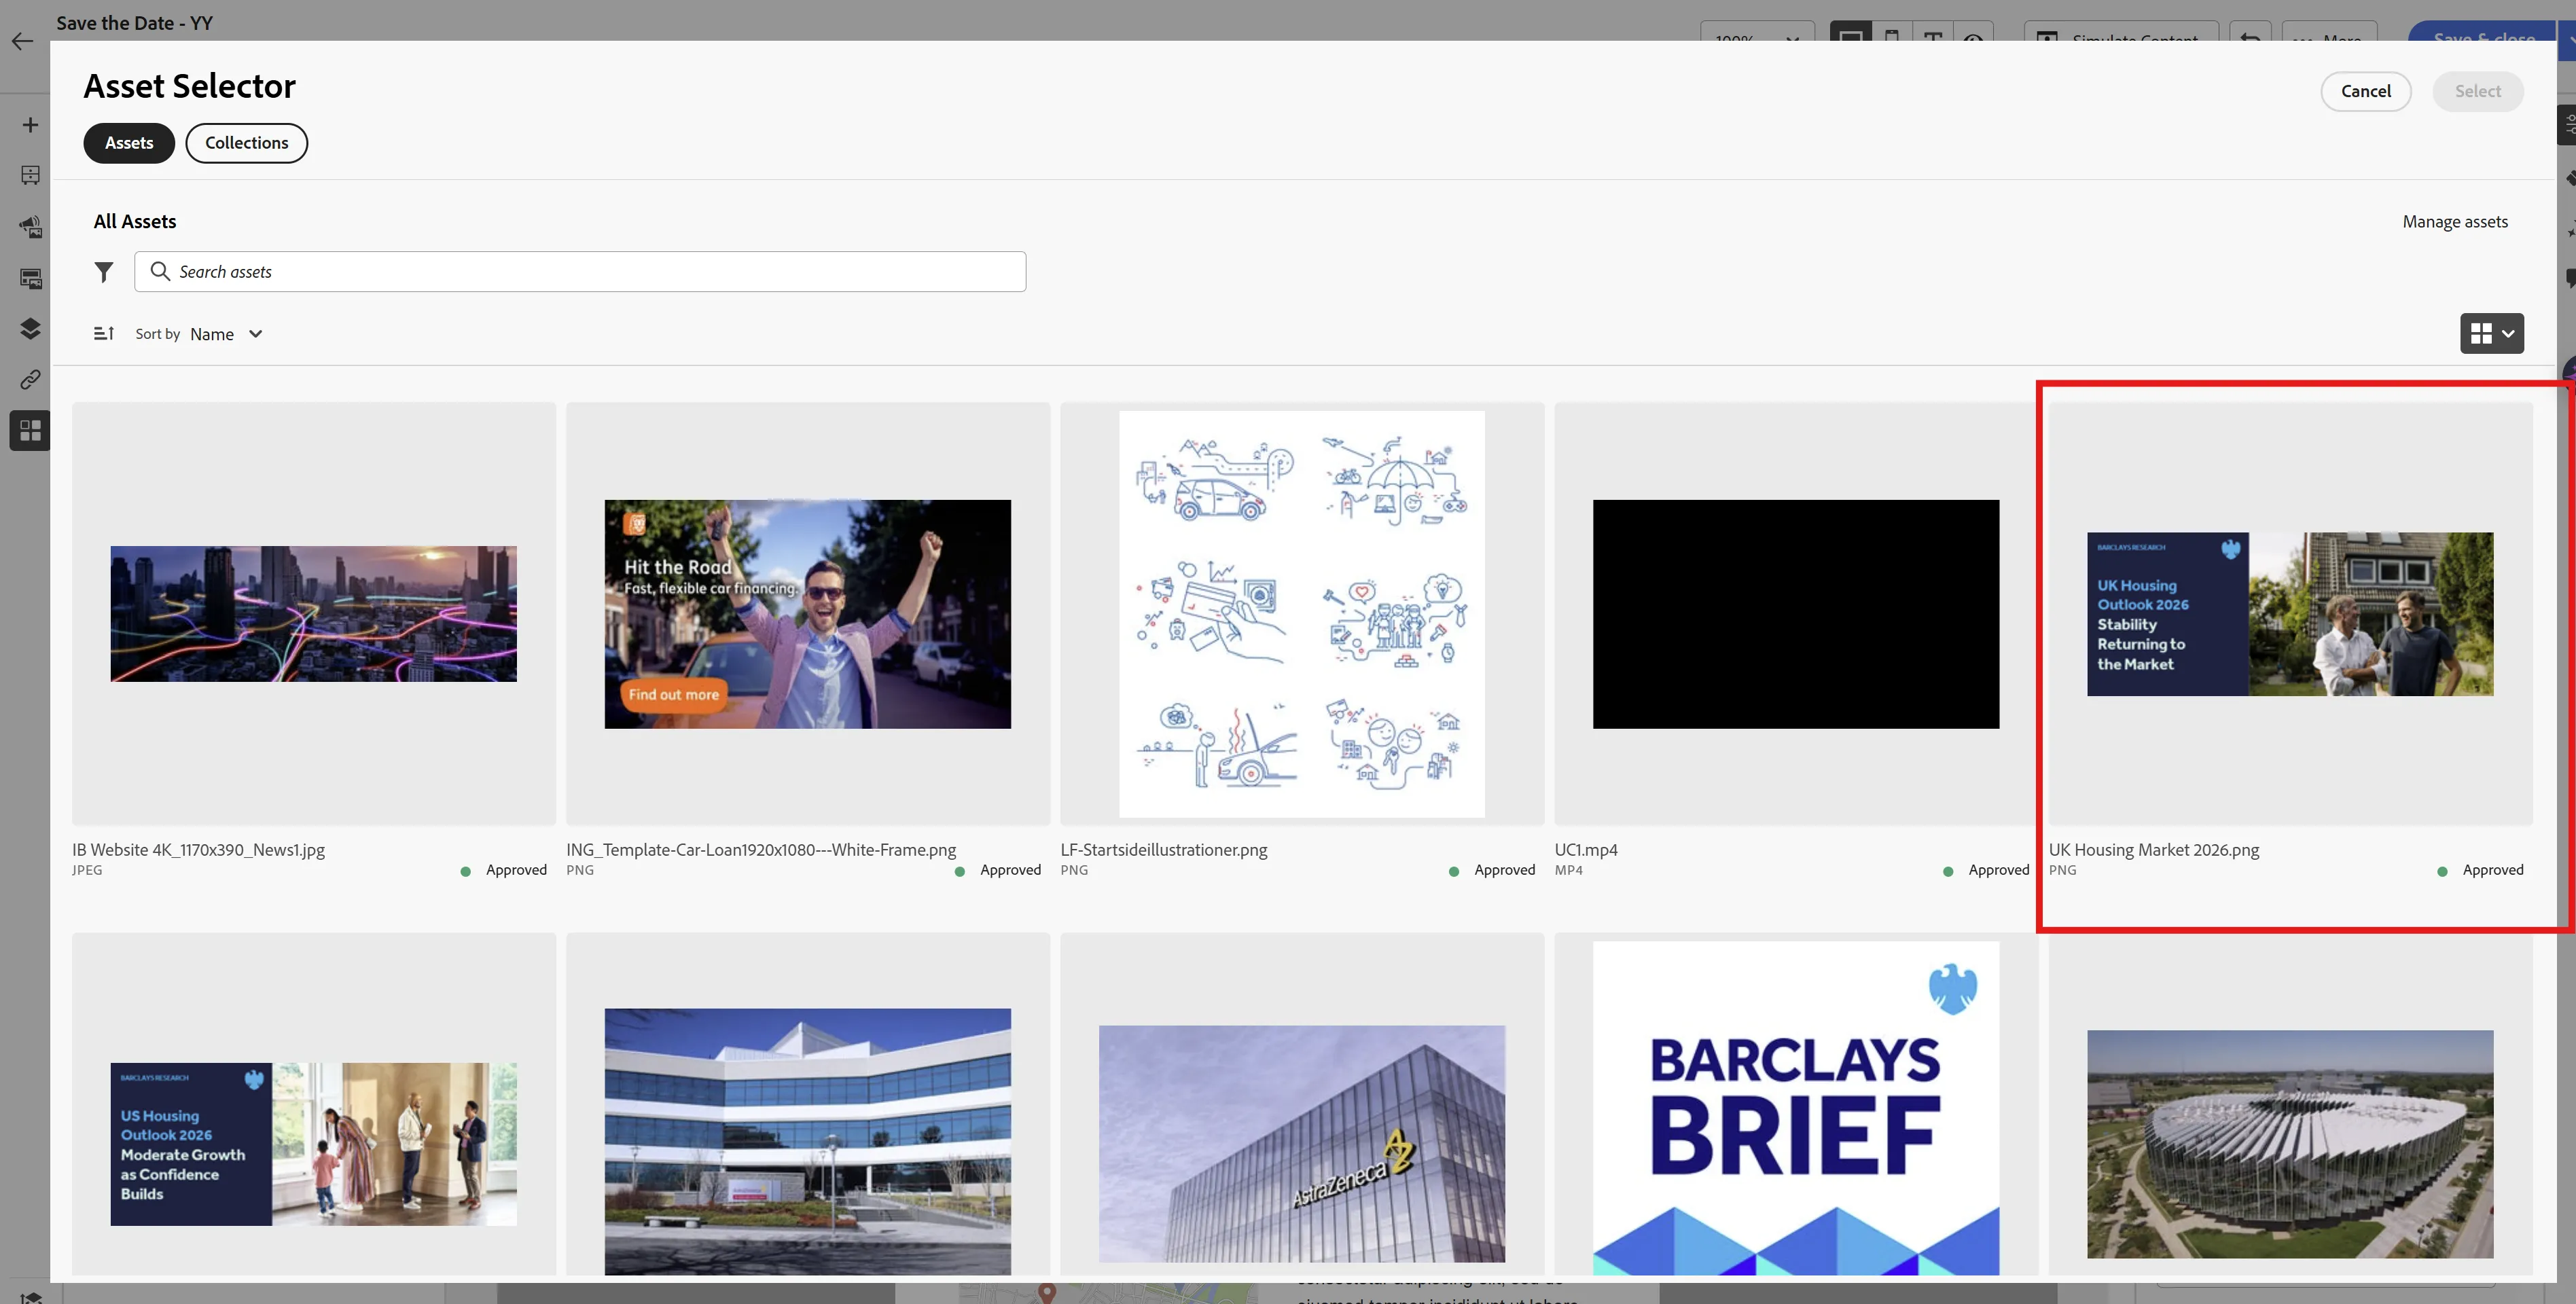
Task: Select the AstraZeneca building thumbnail
Action: click(x=1302, y=1144)
